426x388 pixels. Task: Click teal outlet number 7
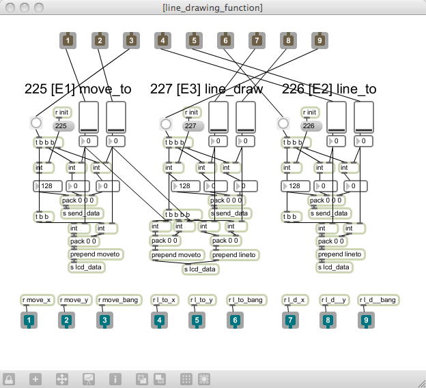(290, 320)
